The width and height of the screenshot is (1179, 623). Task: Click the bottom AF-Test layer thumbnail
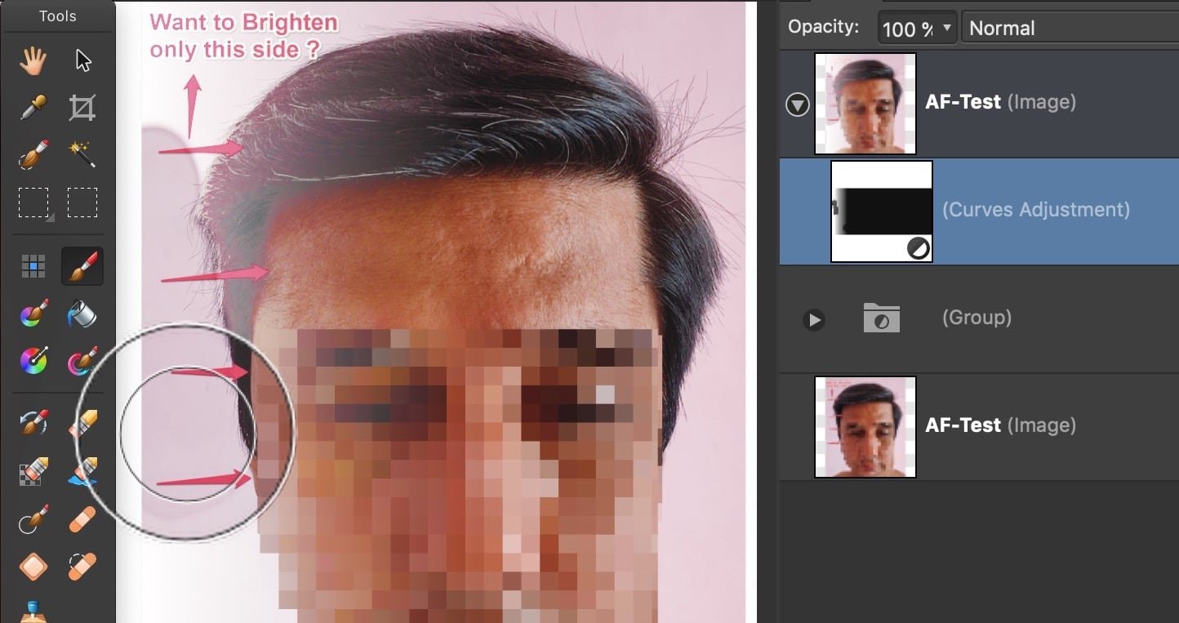[x=865, y=427]
